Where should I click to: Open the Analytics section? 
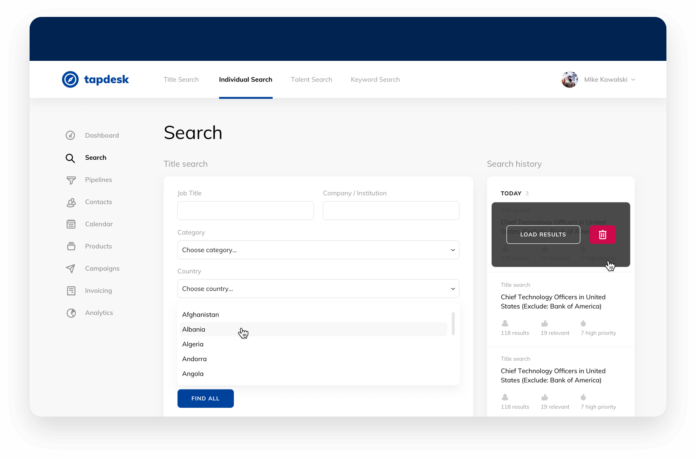[x=99, y=313]
